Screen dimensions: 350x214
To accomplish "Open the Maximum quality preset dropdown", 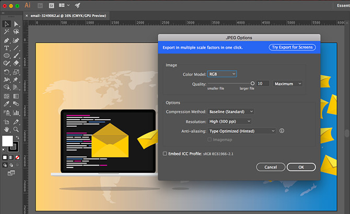I will coord(287,83).
